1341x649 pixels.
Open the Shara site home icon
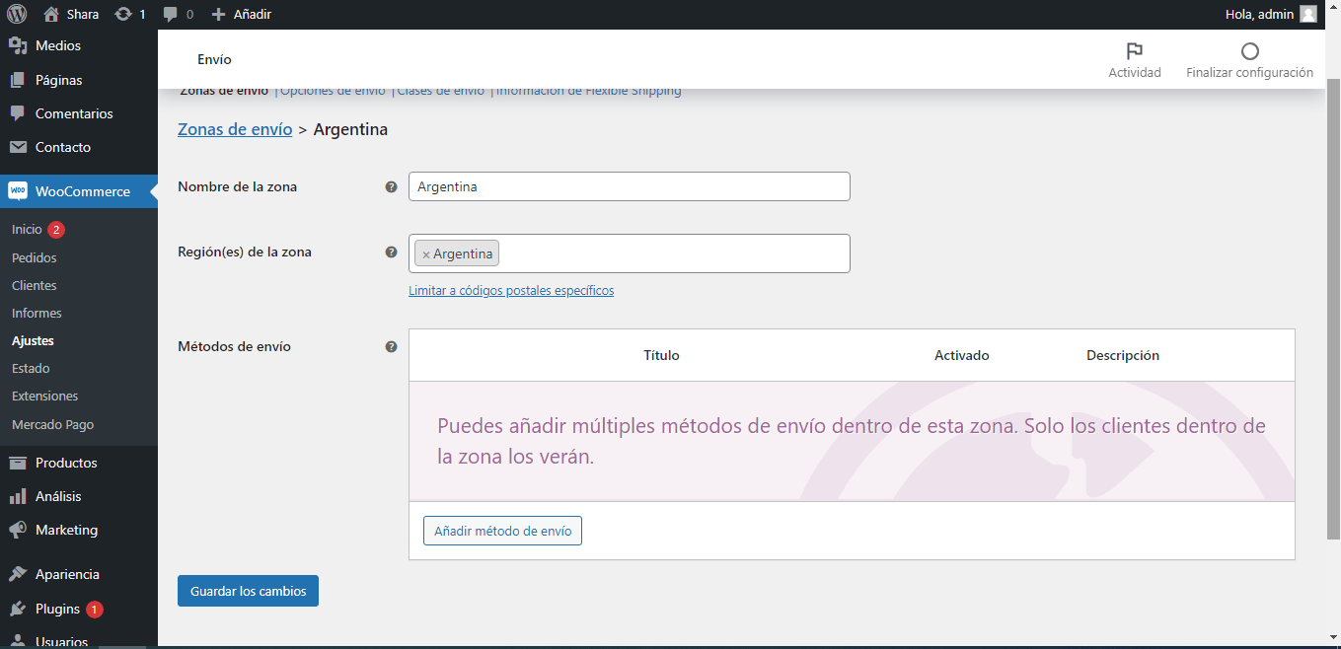tap(52, 15)
